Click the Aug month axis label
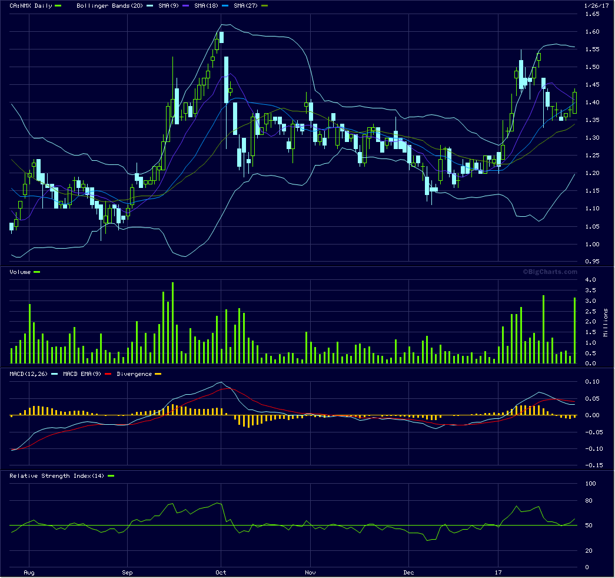This screenshot has height=578, width=615. [29, 573]
